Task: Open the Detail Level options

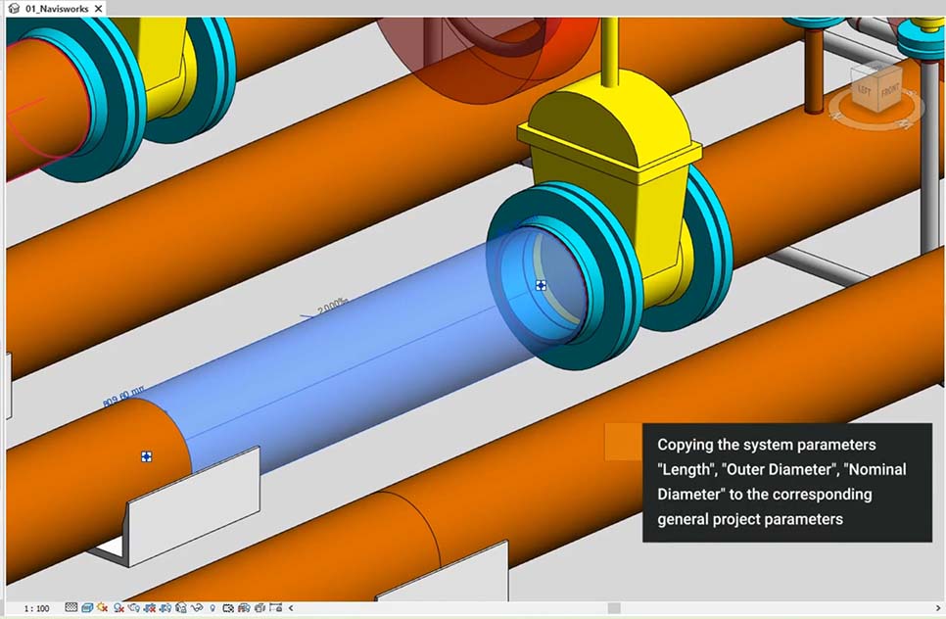Action: pos(71,608)
